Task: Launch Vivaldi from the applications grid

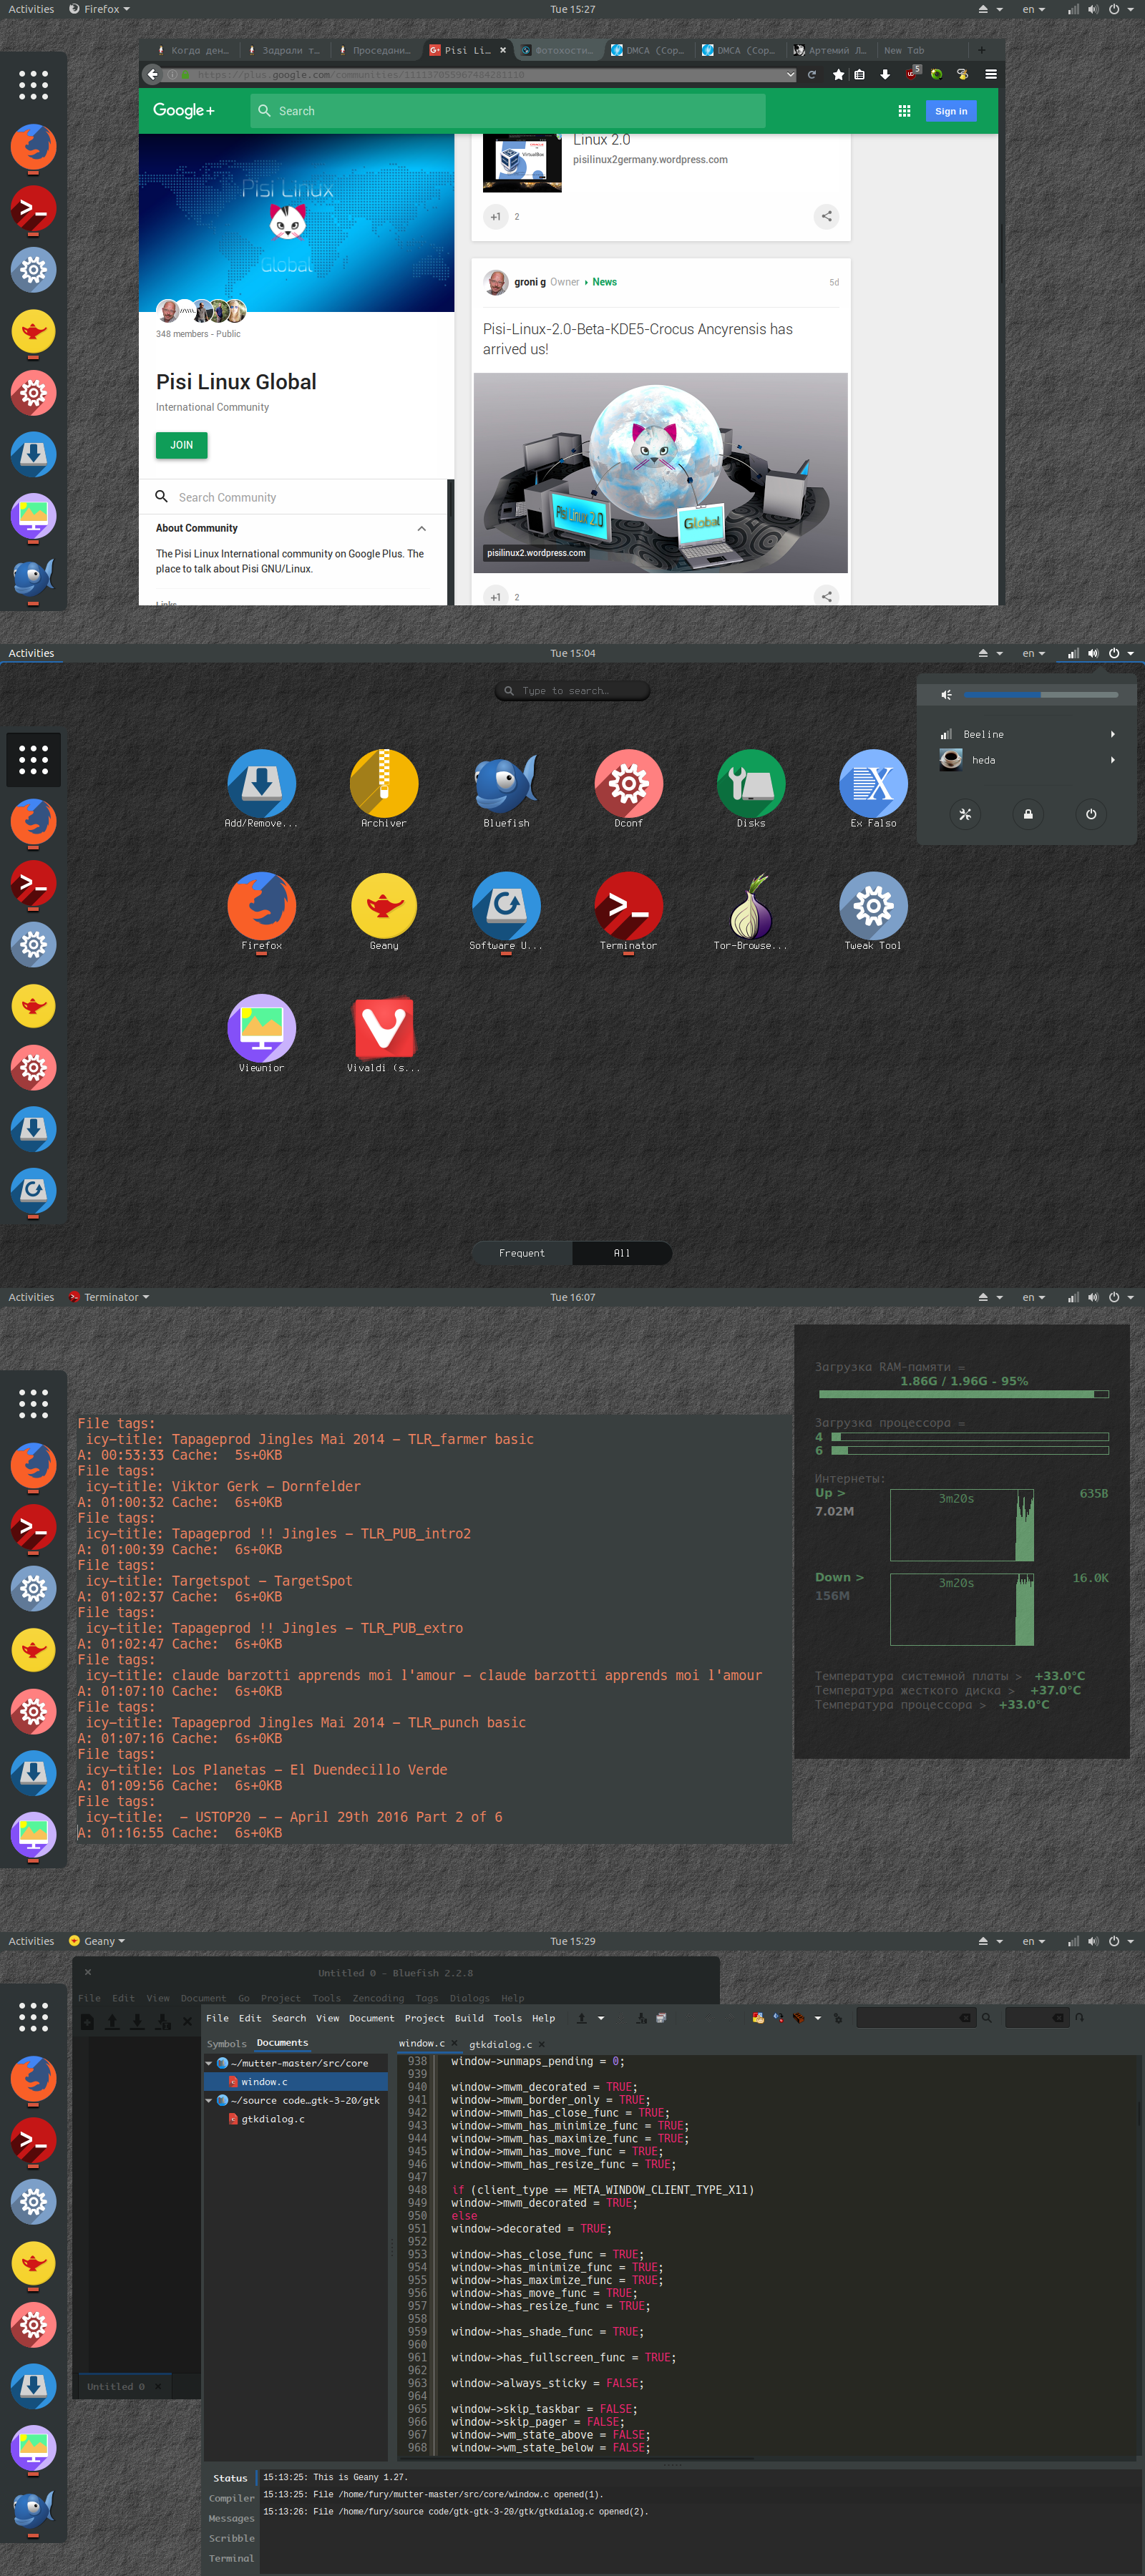Action: (x=384, y=1033)
